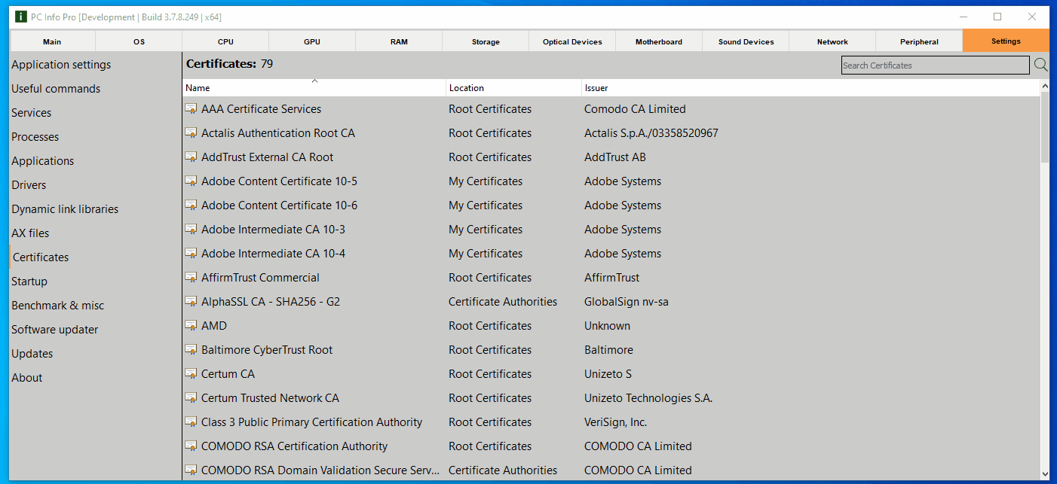Select the Settings tab

pyautogui.click(x=1006, y=41)
